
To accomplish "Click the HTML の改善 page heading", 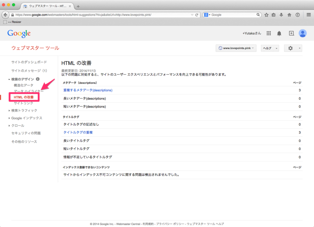I will (76, 63).
